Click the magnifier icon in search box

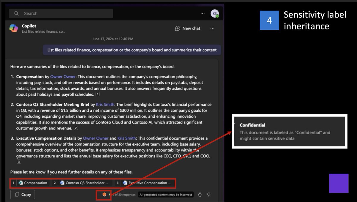(16, 13)
